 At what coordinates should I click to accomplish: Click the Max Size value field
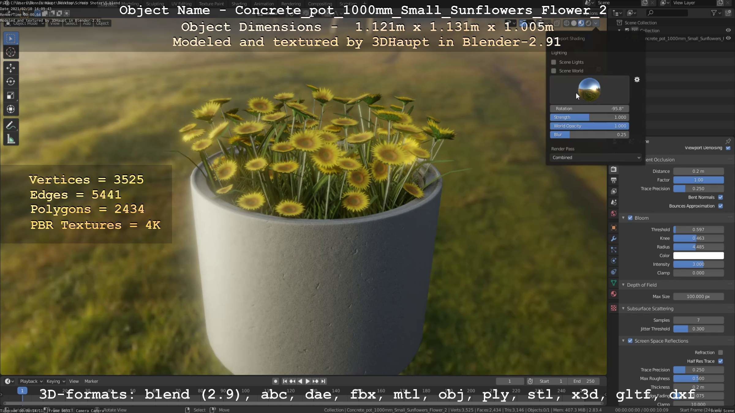pos(699,296)
